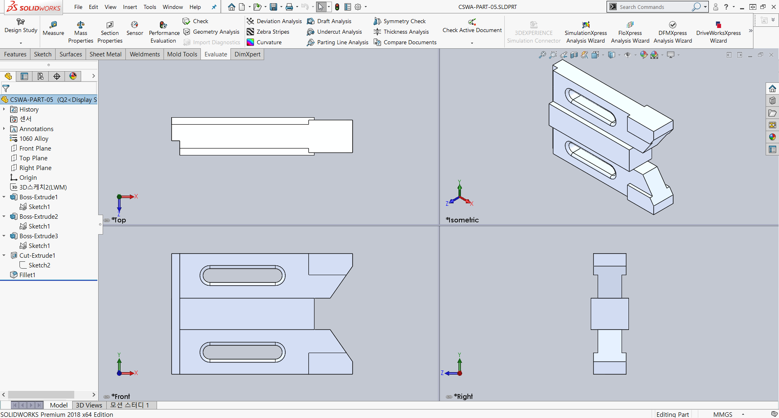The image size is (779, 418).
Task: Open the FeatureManager design tree tab
Action: point(8,76)
